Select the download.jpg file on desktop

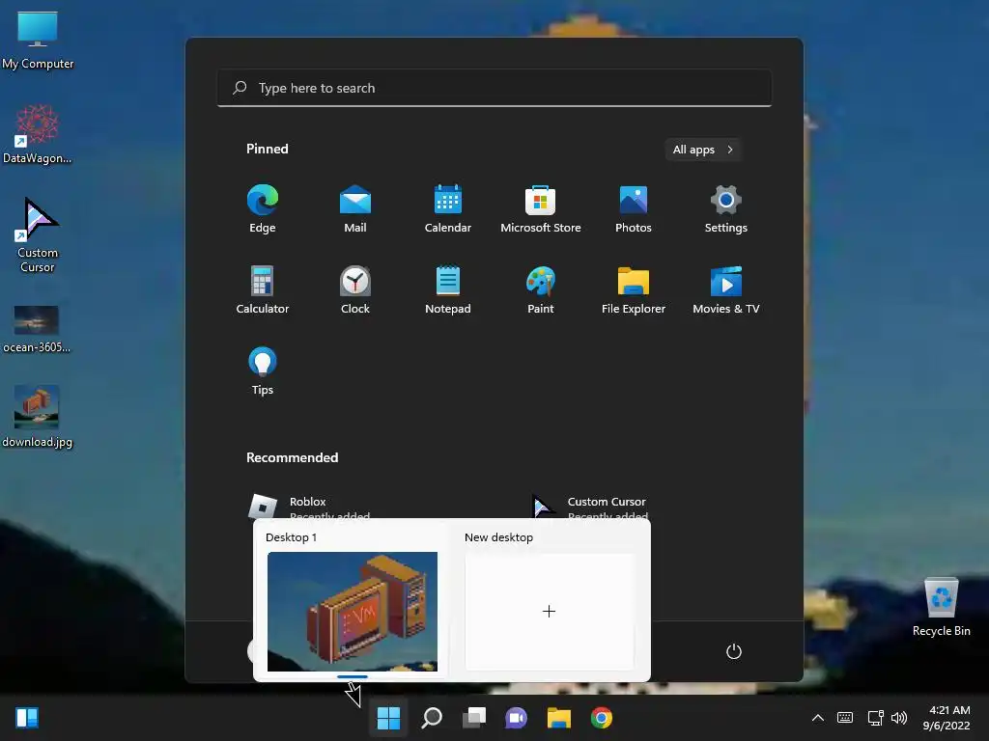click(x=37, y=416)
